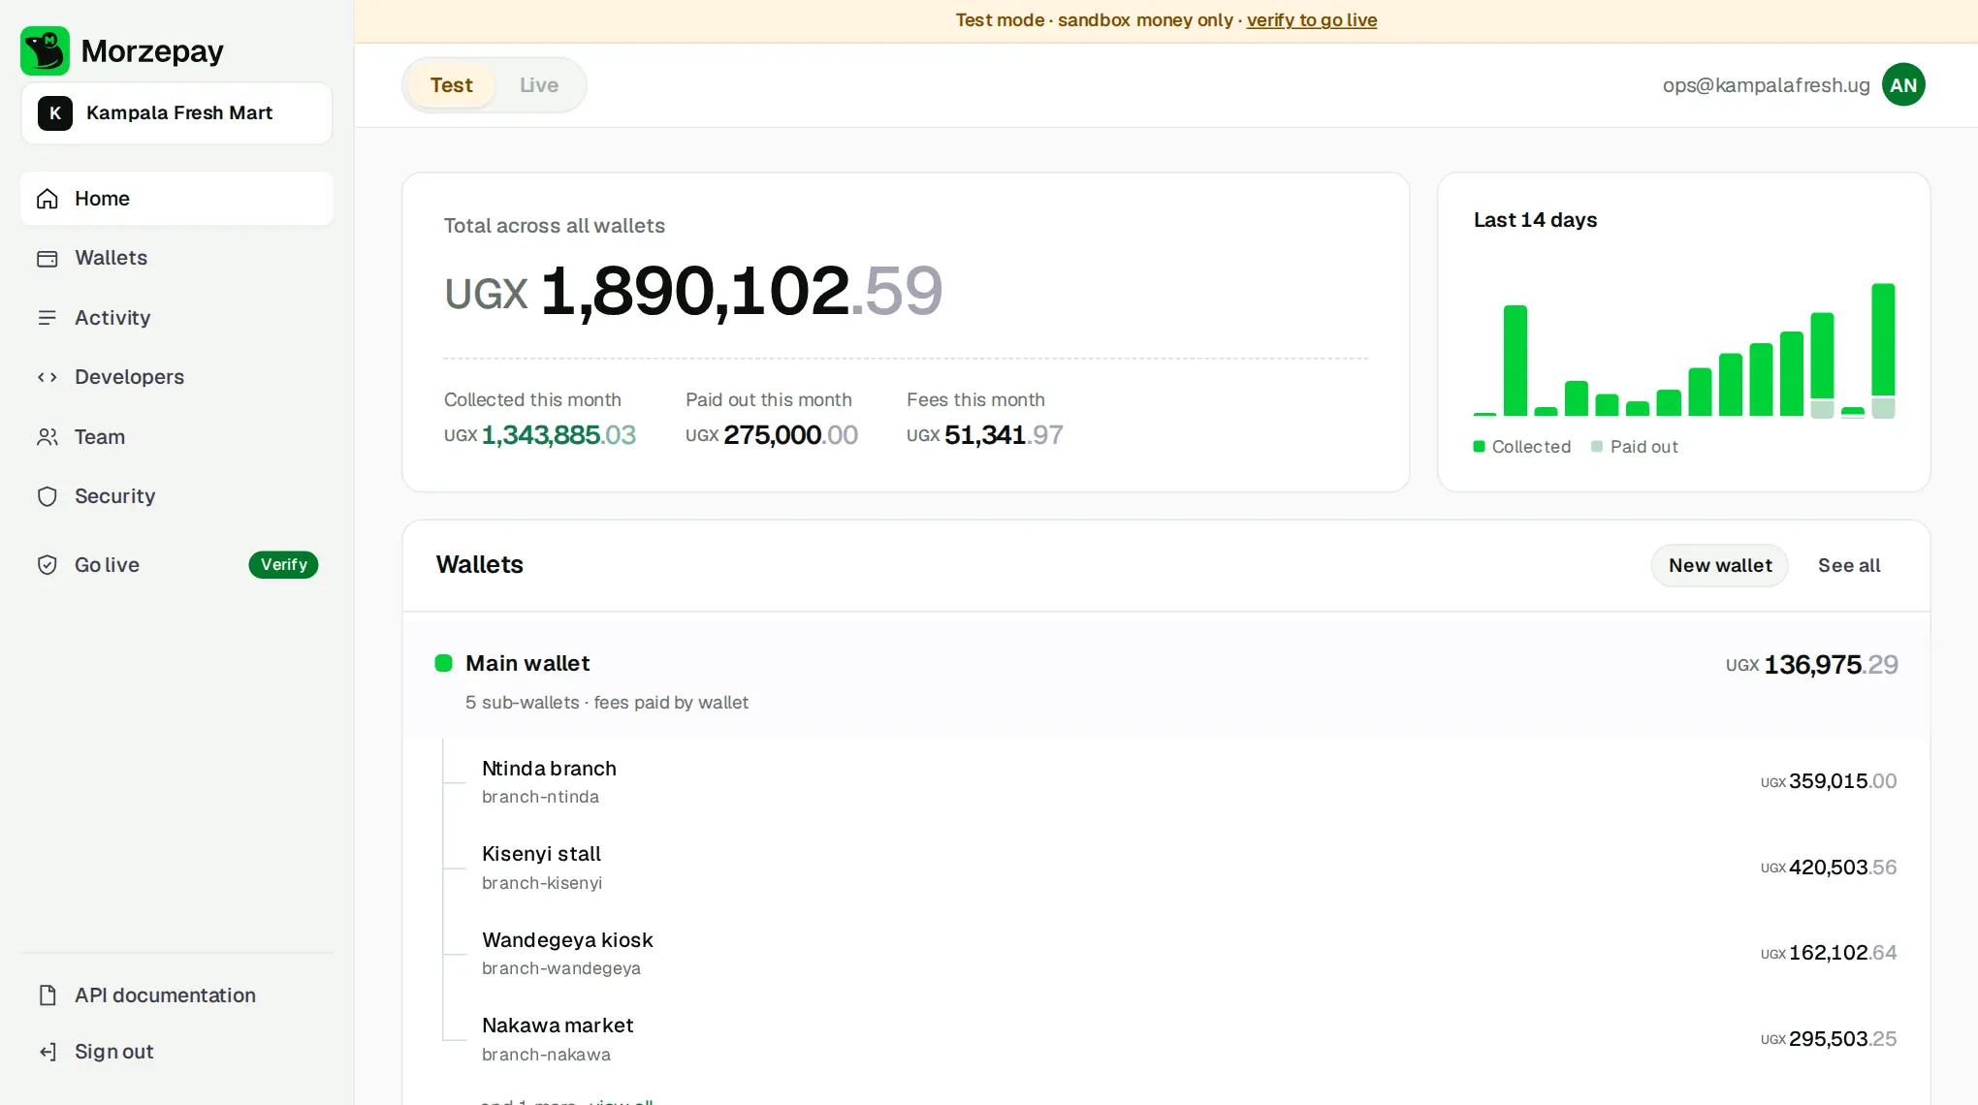This screenshot has height=1105, width=1978.
Task: Open the Developers section
Action: [176, 377]
